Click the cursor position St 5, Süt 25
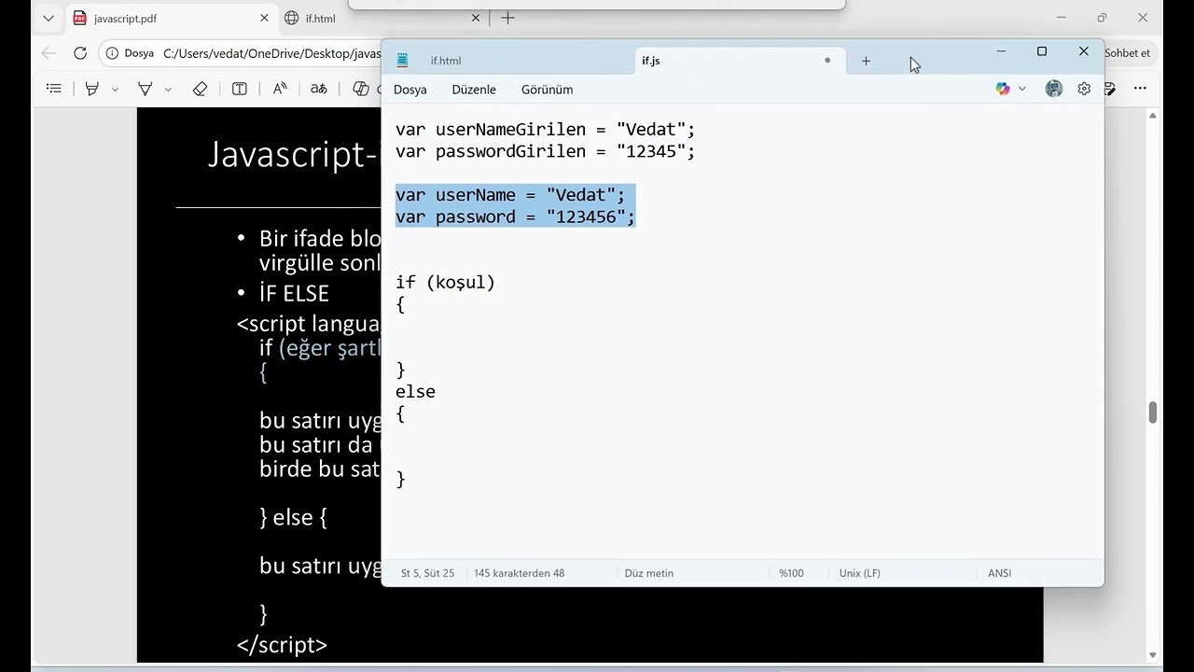The image size is (1194, 672). click(427, 573)
